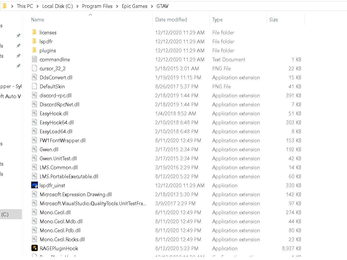Expand the chevron after Program Files in breadcrumb
The image size is (347, 260).
click(117, 6)
